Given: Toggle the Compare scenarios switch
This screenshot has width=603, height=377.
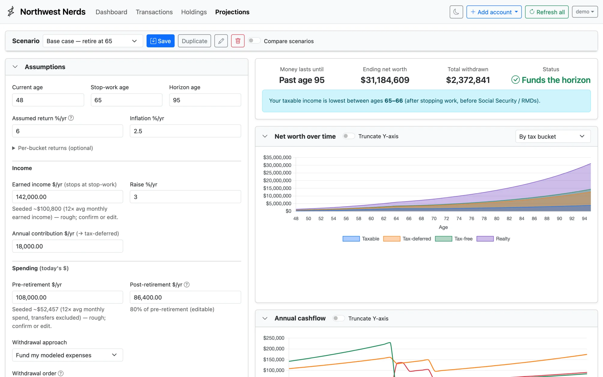Looking at the screenshot, I should click(254, 41).
